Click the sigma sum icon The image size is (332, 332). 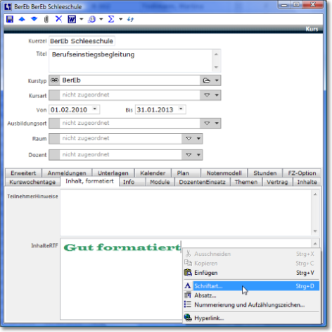point(111,19)
